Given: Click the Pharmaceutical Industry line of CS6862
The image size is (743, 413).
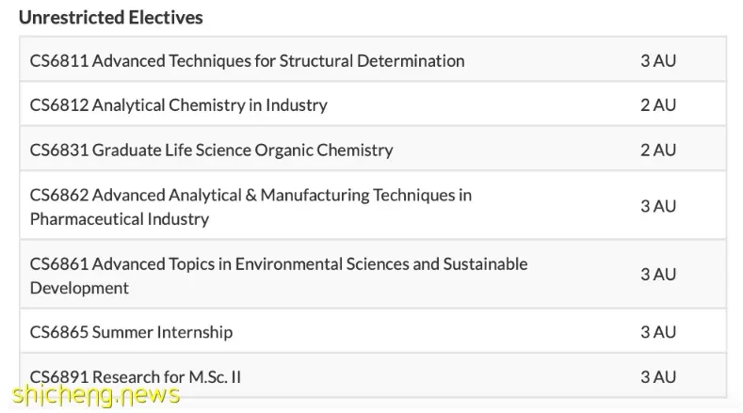Looking at the screenshot, I should tap(120, 219).
